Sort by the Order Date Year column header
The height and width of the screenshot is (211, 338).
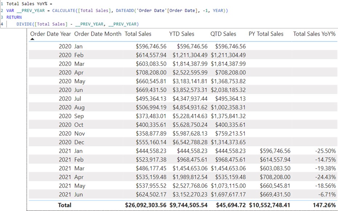(51, 34)
